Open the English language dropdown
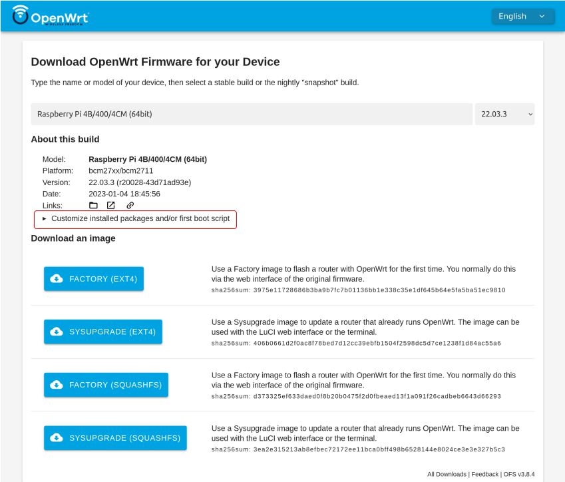This screenshot has width=565, height=482. point(522,16)
